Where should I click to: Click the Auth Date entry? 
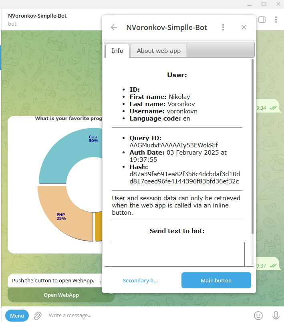point(178,156)
